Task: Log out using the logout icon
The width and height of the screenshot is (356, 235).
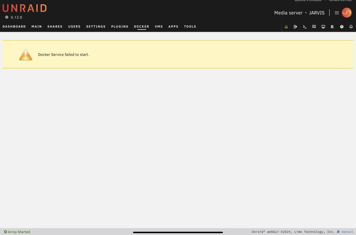Action: click(x=295, y=27)
